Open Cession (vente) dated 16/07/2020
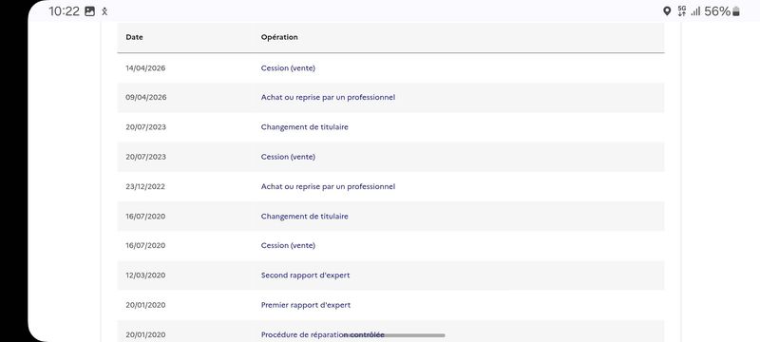Viewport: 760px width, 342px height. [288, 246]
